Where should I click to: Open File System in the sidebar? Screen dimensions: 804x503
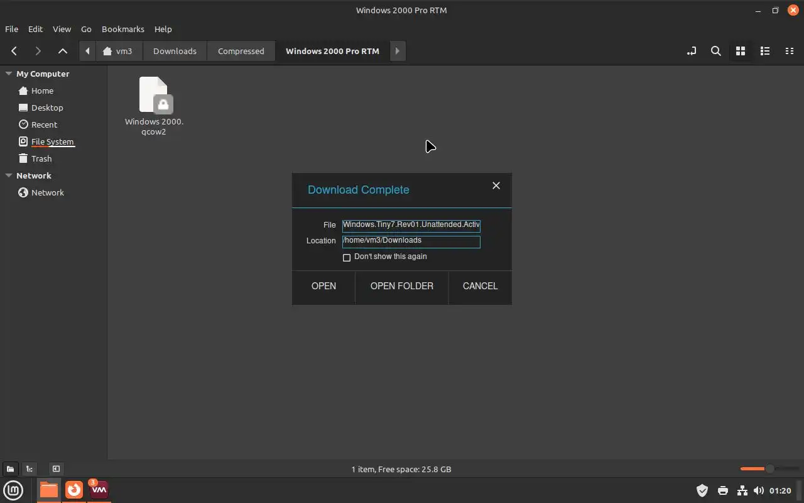coord(53,141)
